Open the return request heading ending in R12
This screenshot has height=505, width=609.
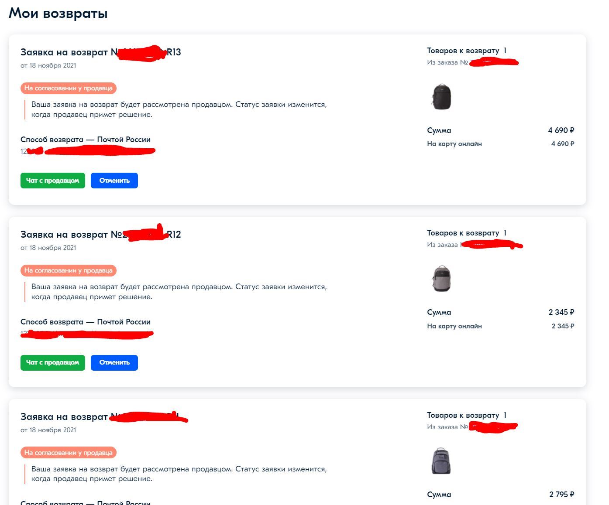tap(100, 235)
